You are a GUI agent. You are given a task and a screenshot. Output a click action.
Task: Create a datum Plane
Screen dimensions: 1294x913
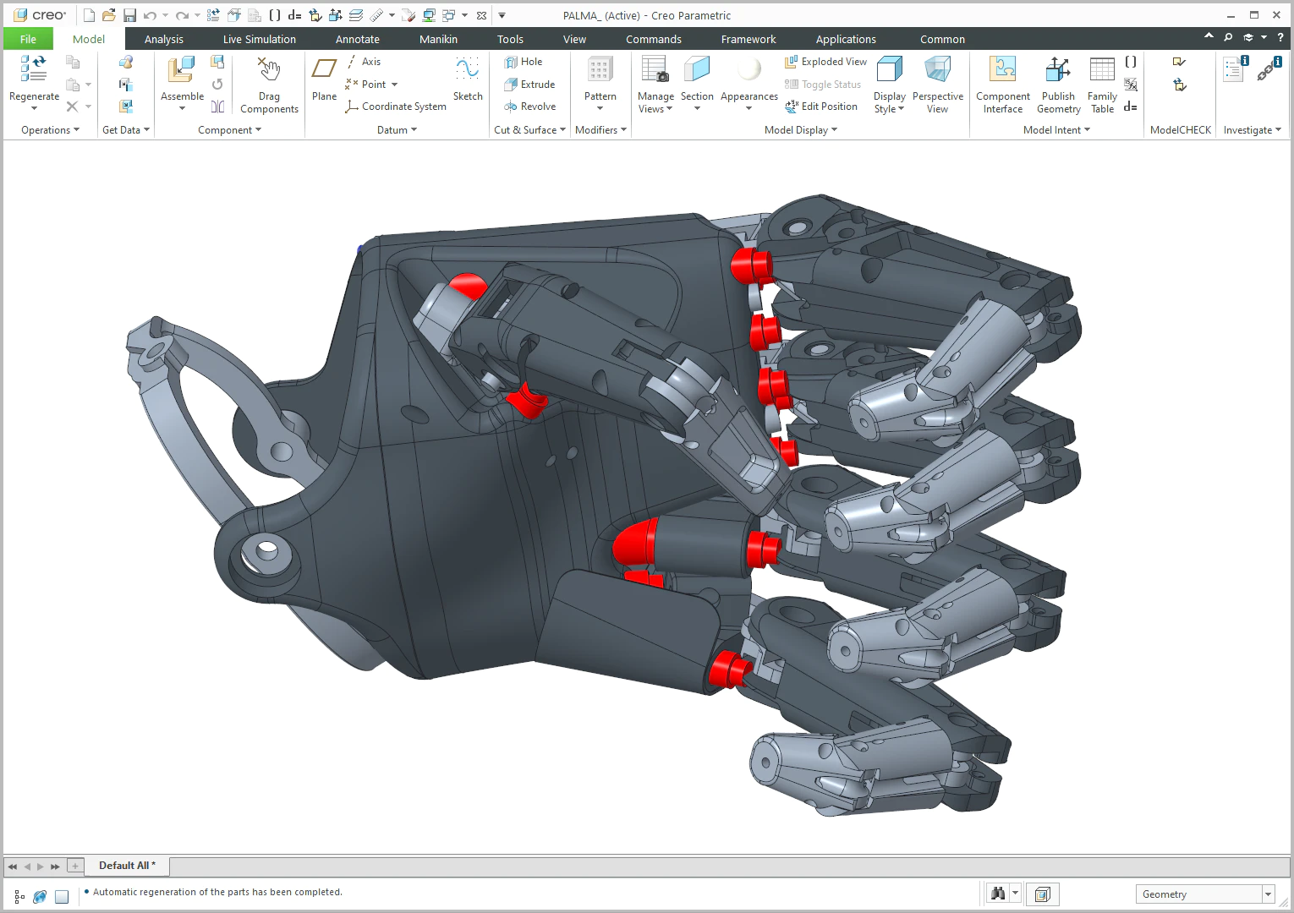click(324, 79)
